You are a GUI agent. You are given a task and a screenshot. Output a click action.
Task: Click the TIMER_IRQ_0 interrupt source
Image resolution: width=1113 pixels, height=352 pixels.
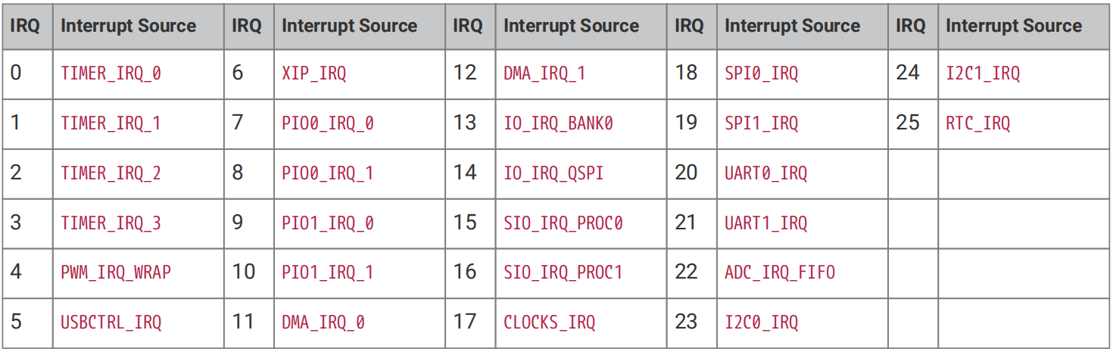pos(111,73)
